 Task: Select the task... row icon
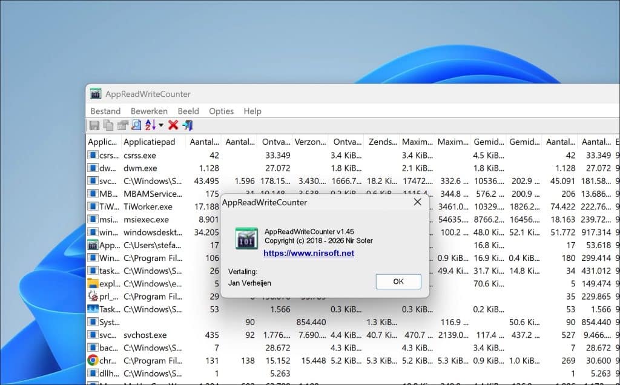[x=93, y=271]
